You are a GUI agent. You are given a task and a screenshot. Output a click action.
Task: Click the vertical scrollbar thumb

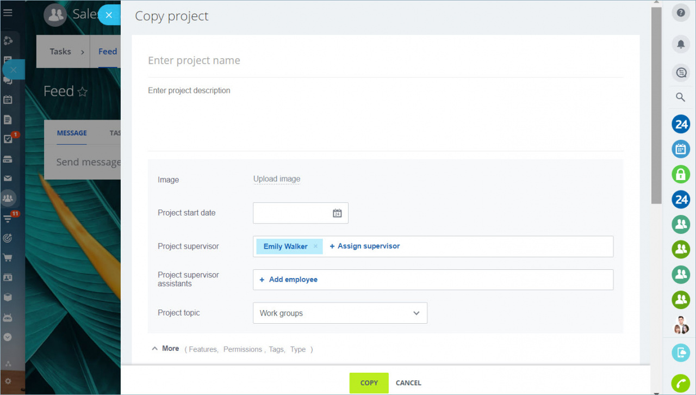pyautogui.click(x=656, y=106)
